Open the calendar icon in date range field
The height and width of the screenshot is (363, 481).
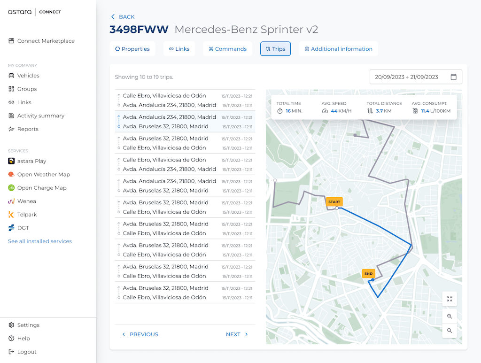[x=453, y=77]
